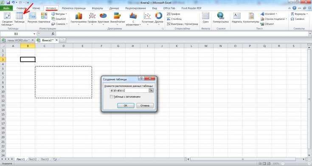
Task: Open the Диаграммы group dialog launcher
Action: tap(163, 29)
